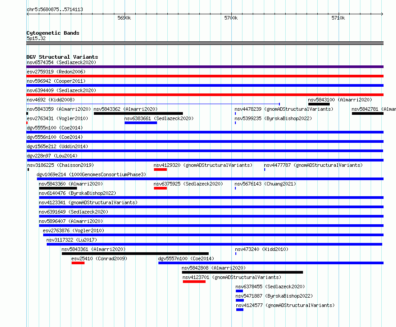Click the esv2763431 (Vogler2010) label
The height and width of the screenshot is (327, 396).
(57, 118)
